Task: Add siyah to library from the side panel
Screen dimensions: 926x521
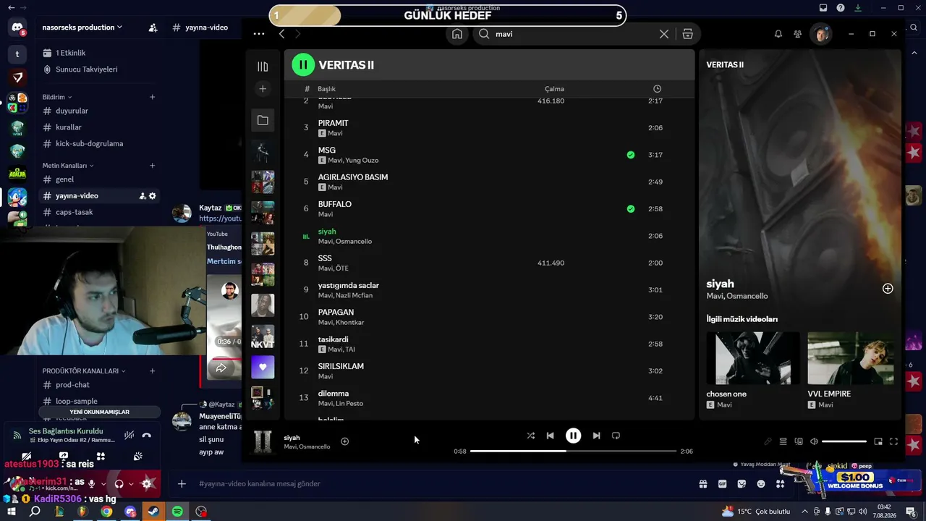Action: (888, 289)
